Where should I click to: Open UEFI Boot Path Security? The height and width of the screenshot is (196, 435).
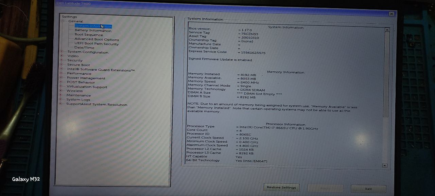[97, 44]
